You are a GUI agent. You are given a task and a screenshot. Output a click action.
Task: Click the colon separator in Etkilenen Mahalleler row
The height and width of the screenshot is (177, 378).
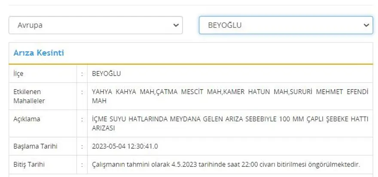pyautogui.click(x=82, y=92)
